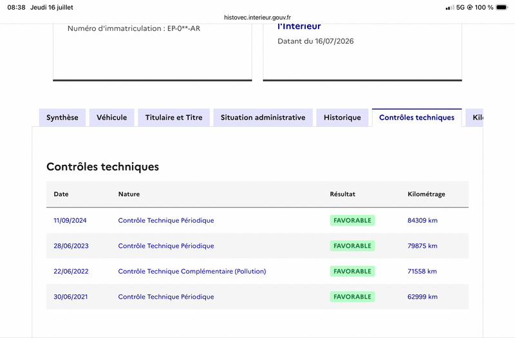Tap the 08:38 clock in status bar

pos(17,7)
